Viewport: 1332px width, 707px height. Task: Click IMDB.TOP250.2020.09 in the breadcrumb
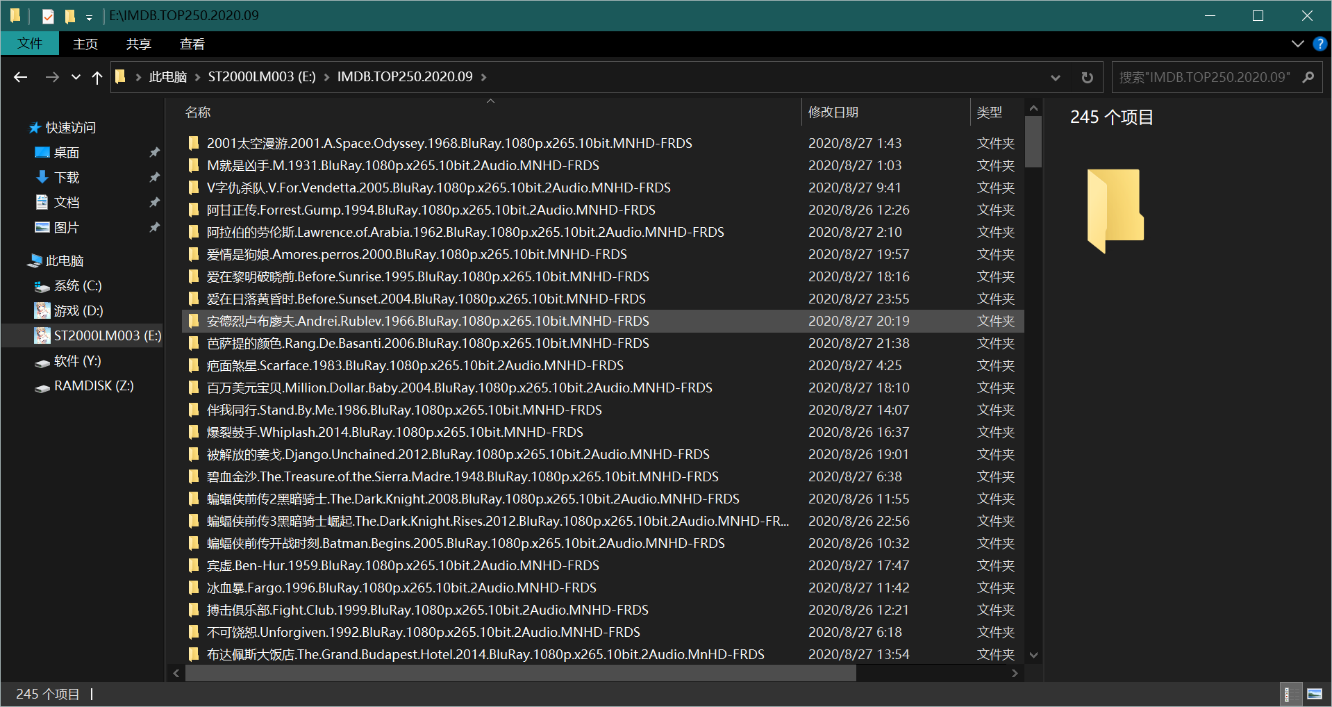[405, 76]
